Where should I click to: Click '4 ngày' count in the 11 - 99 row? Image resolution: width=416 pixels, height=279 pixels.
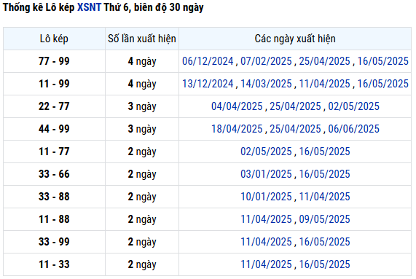pyautogui.click(x=142, y=84)
